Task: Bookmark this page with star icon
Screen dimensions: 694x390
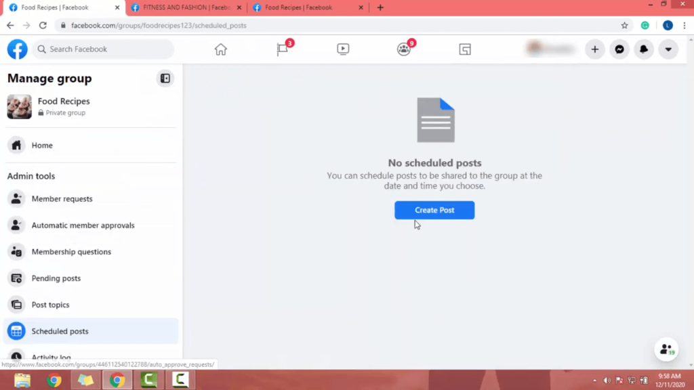Action: tap(624, 26)
